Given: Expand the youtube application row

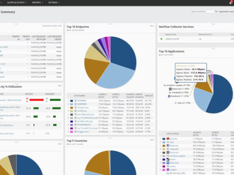Looking at the screenshot, I should click(161, 139).
